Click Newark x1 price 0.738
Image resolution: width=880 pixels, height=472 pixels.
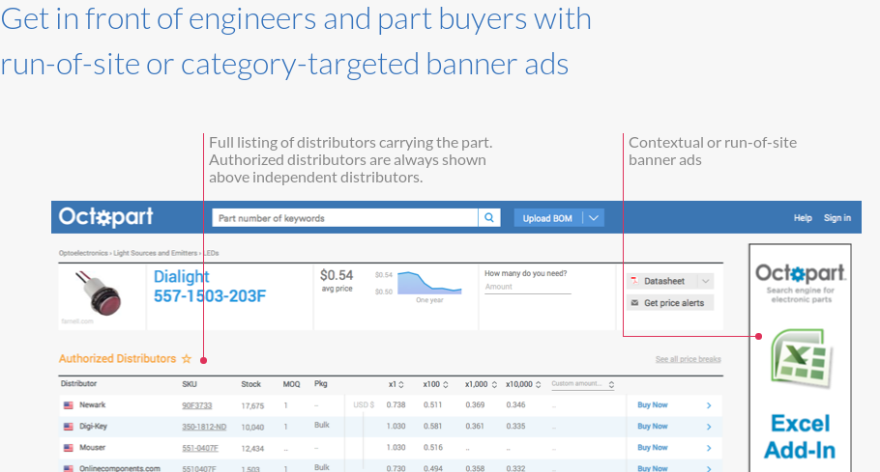396,404
